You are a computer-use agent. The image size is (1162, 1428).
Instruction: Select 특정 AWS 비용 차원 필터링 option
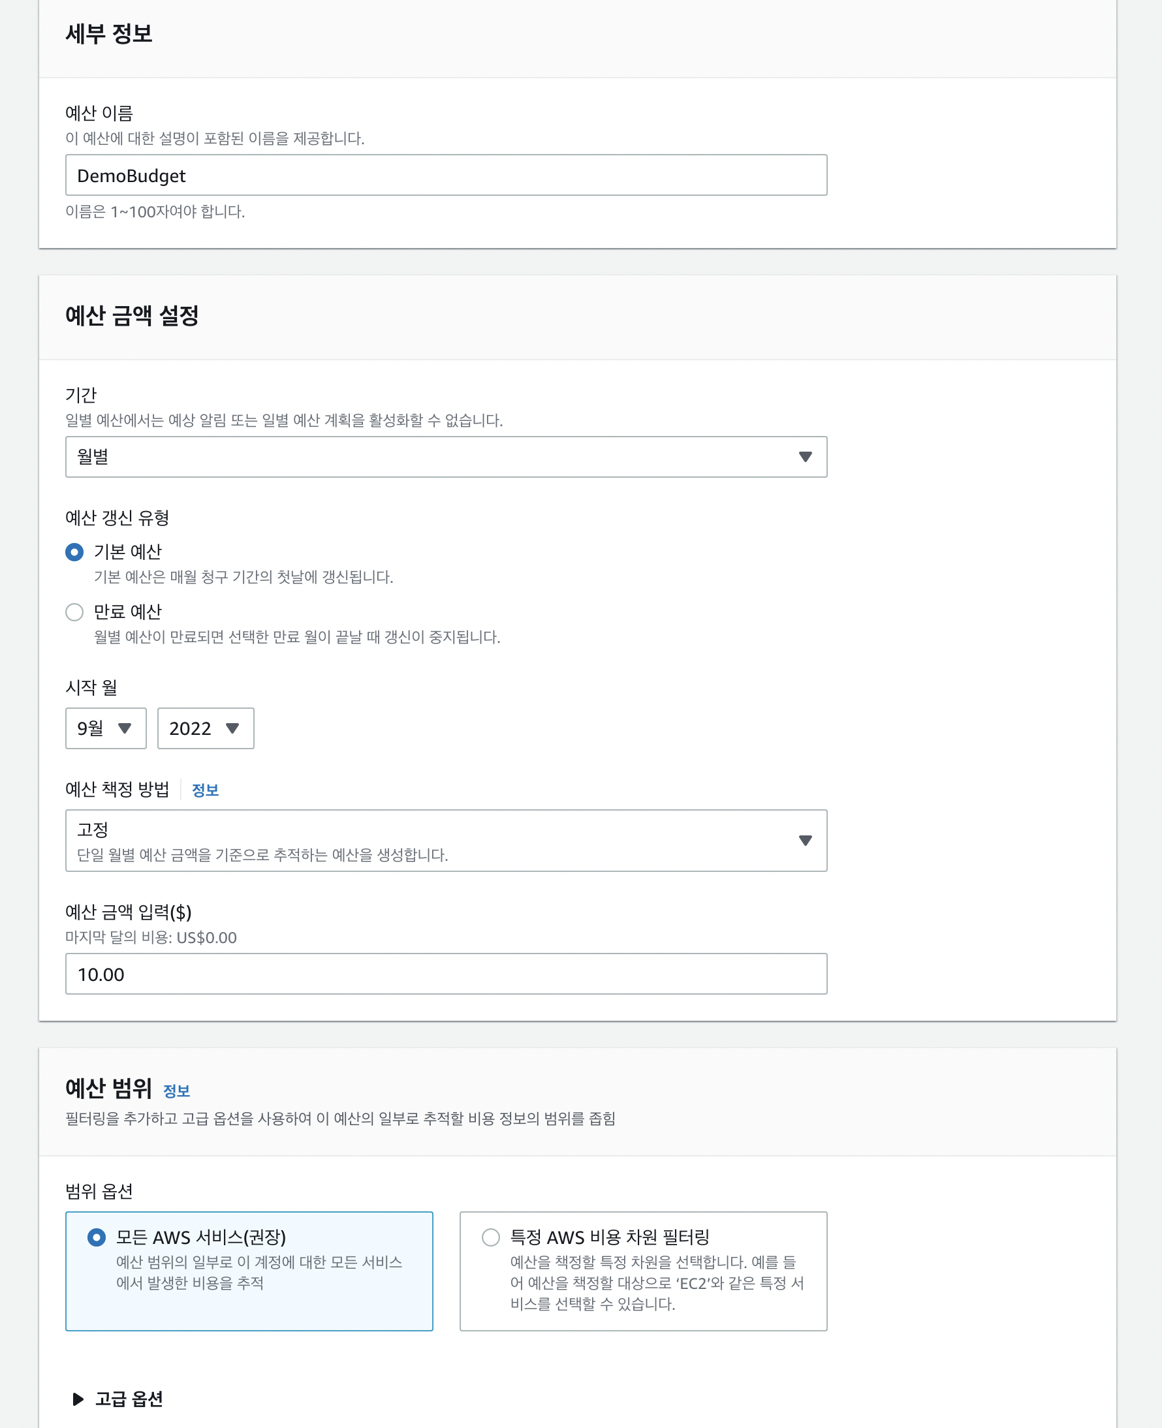point(643,1271)
